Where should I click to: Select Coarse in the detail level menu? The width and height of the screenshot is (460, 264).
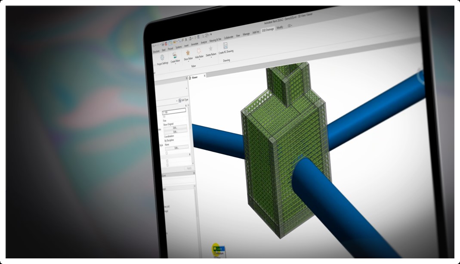219,249
